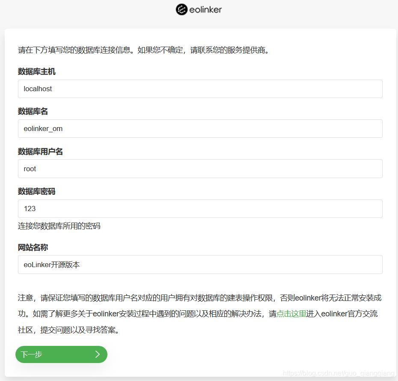Click the database host field containing localhost
This screenshot has height=381, width=398.
tap(200, 89)
